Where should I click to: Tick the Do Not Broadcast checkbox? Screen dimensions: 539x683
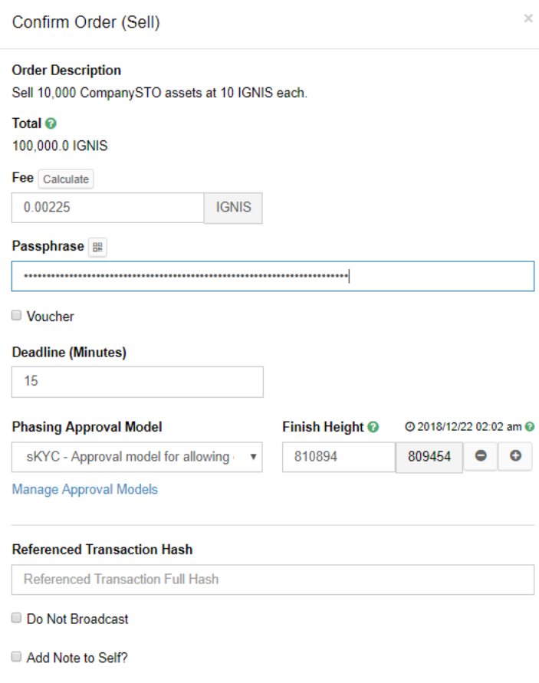(17, 619)
